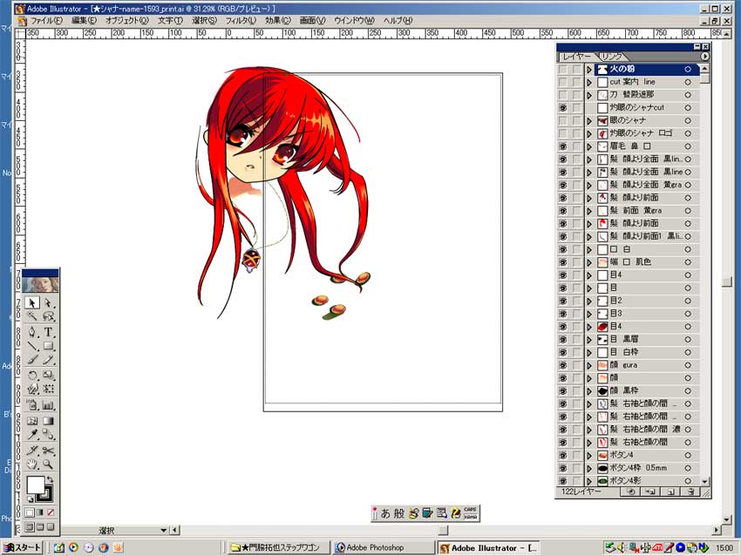This screenshot has width=741, height=556.
Task: Toggle lock on 眼のシャナ layer
Action: point(576,121)
